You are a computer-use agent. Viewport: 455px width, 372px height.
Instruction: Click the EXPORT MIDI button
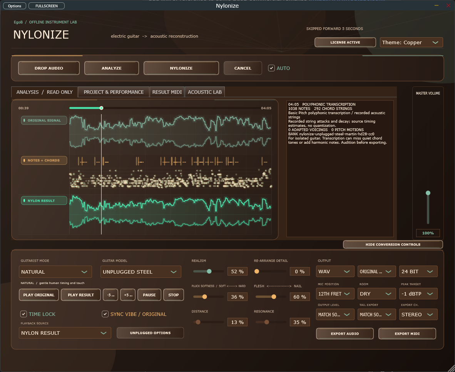(x=407, y=334)
